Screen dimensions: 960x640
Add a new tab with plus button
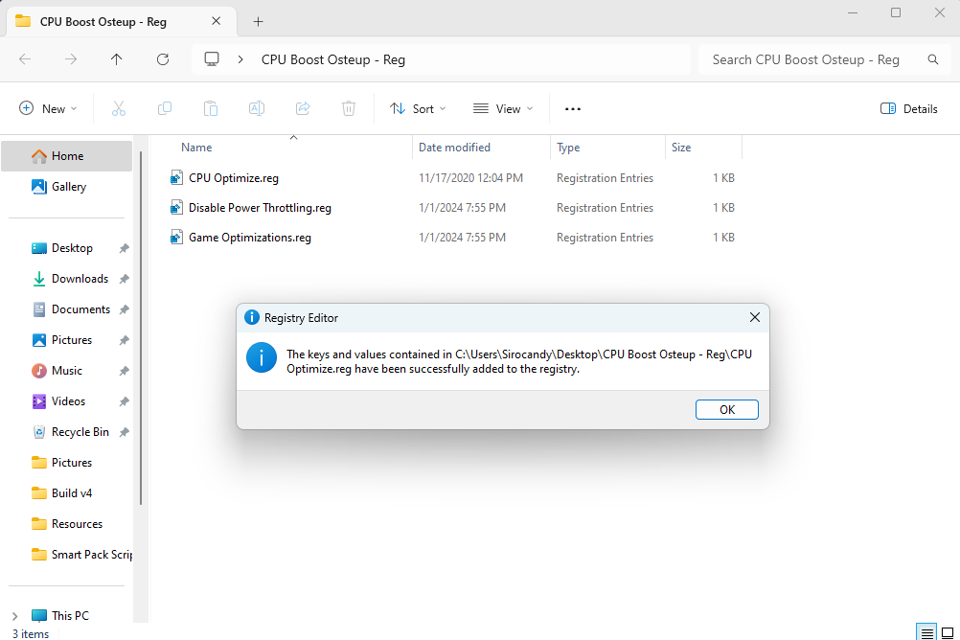click(258, 21)
